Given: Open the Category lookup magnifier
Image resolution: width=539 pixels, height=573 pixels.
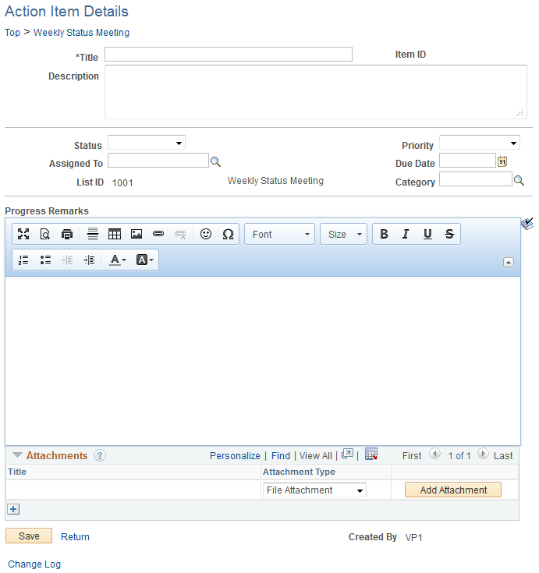Looking at the screenshot, I should pos(519,180).
